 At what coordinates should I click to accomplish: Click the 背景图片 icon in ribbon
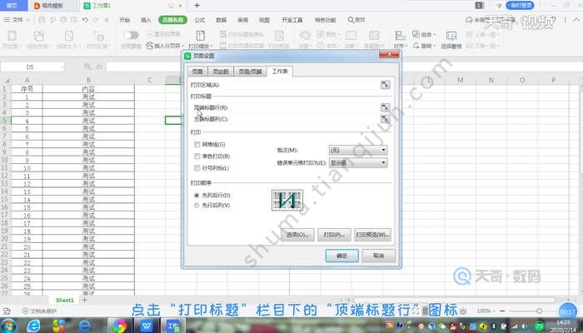pos(374,36)
